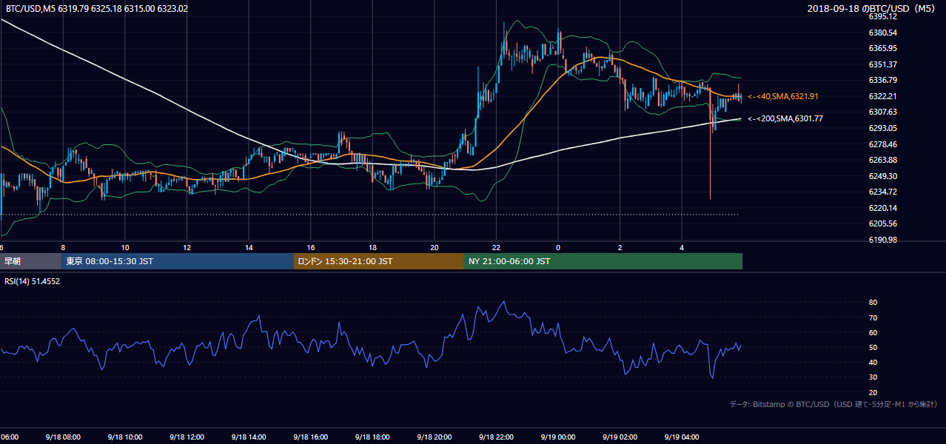This screenshot has height=444, width=946.
Task: Click the 6190.98 price axis label
Action: 882,240
